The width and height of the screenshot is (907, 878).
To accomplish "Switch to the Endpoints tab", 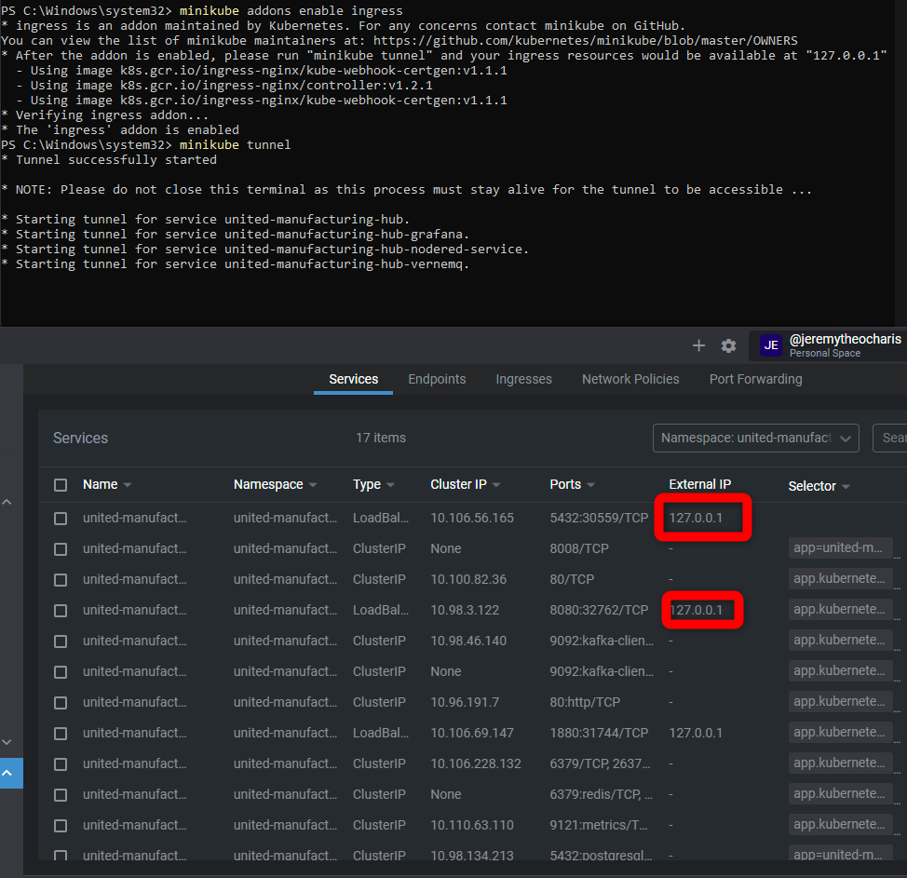I will pos(437,379).
